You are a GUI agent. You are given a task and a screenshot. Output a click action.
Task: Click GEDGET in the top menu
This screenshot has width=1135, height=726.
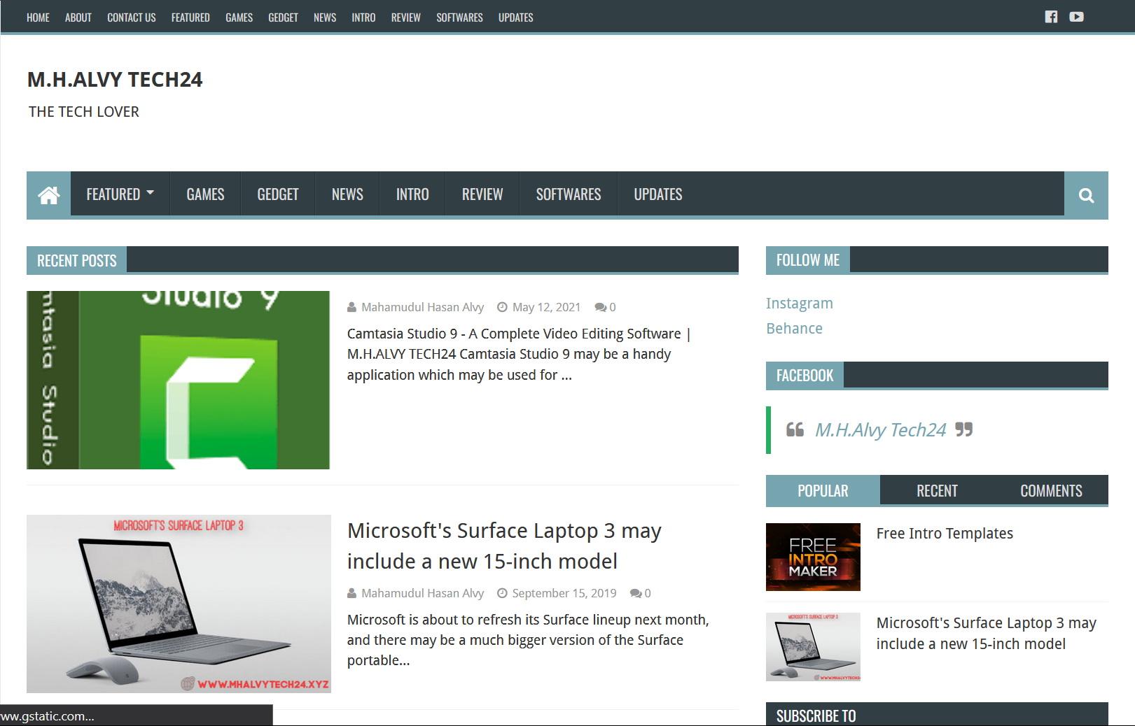(283, 17)
